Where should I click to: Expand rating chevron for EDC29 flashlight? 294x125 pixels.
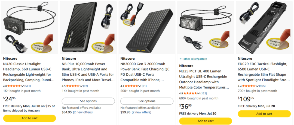coord(257,86)
